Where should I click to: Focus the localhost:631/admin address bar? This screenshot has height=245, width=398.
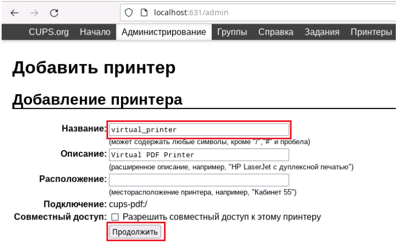point(259,12)
